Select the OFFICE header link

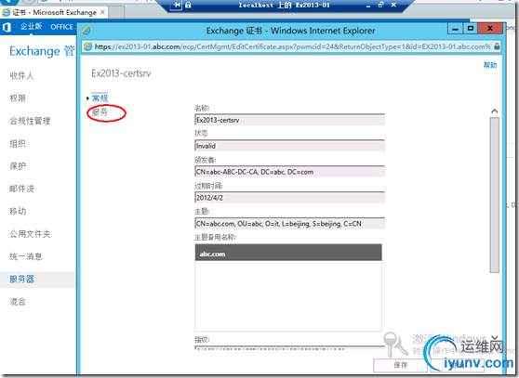pos(62,27)
